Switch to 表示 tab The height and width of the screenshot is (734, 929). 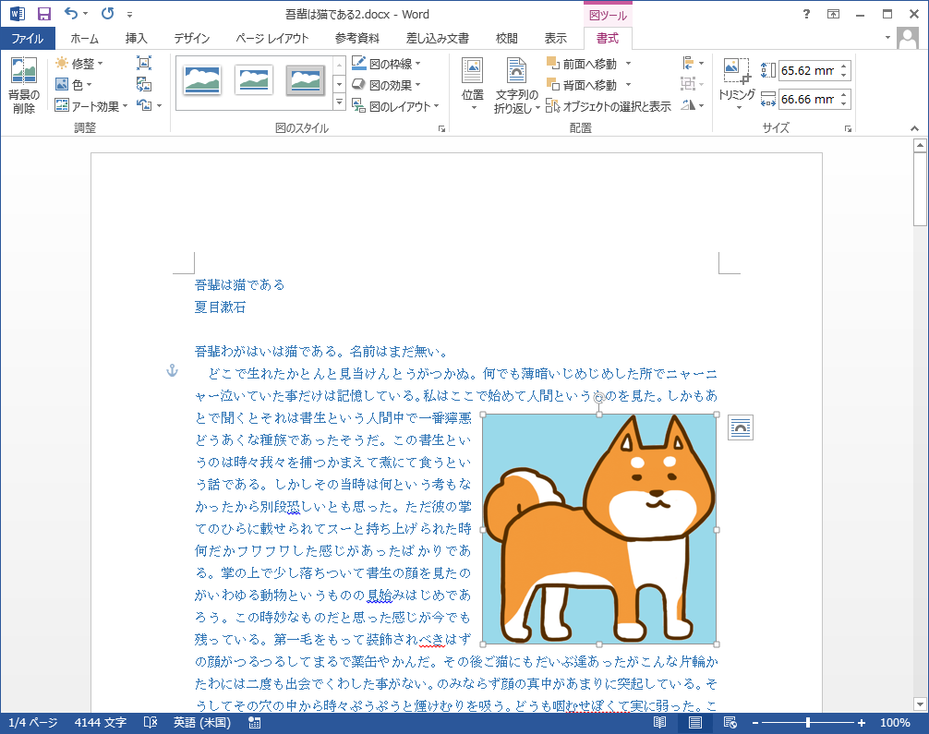(x=556, y=39)
